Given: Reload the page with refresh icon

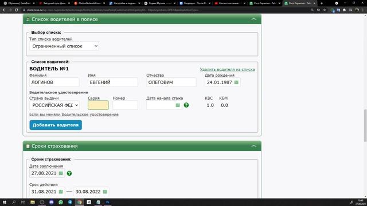Looking at the screenshot, I should coord(17,10).
